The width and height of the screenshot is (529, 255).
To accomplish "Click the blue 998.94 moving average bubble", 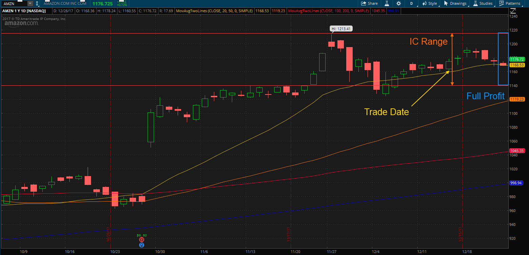I will tap(516, 183).
